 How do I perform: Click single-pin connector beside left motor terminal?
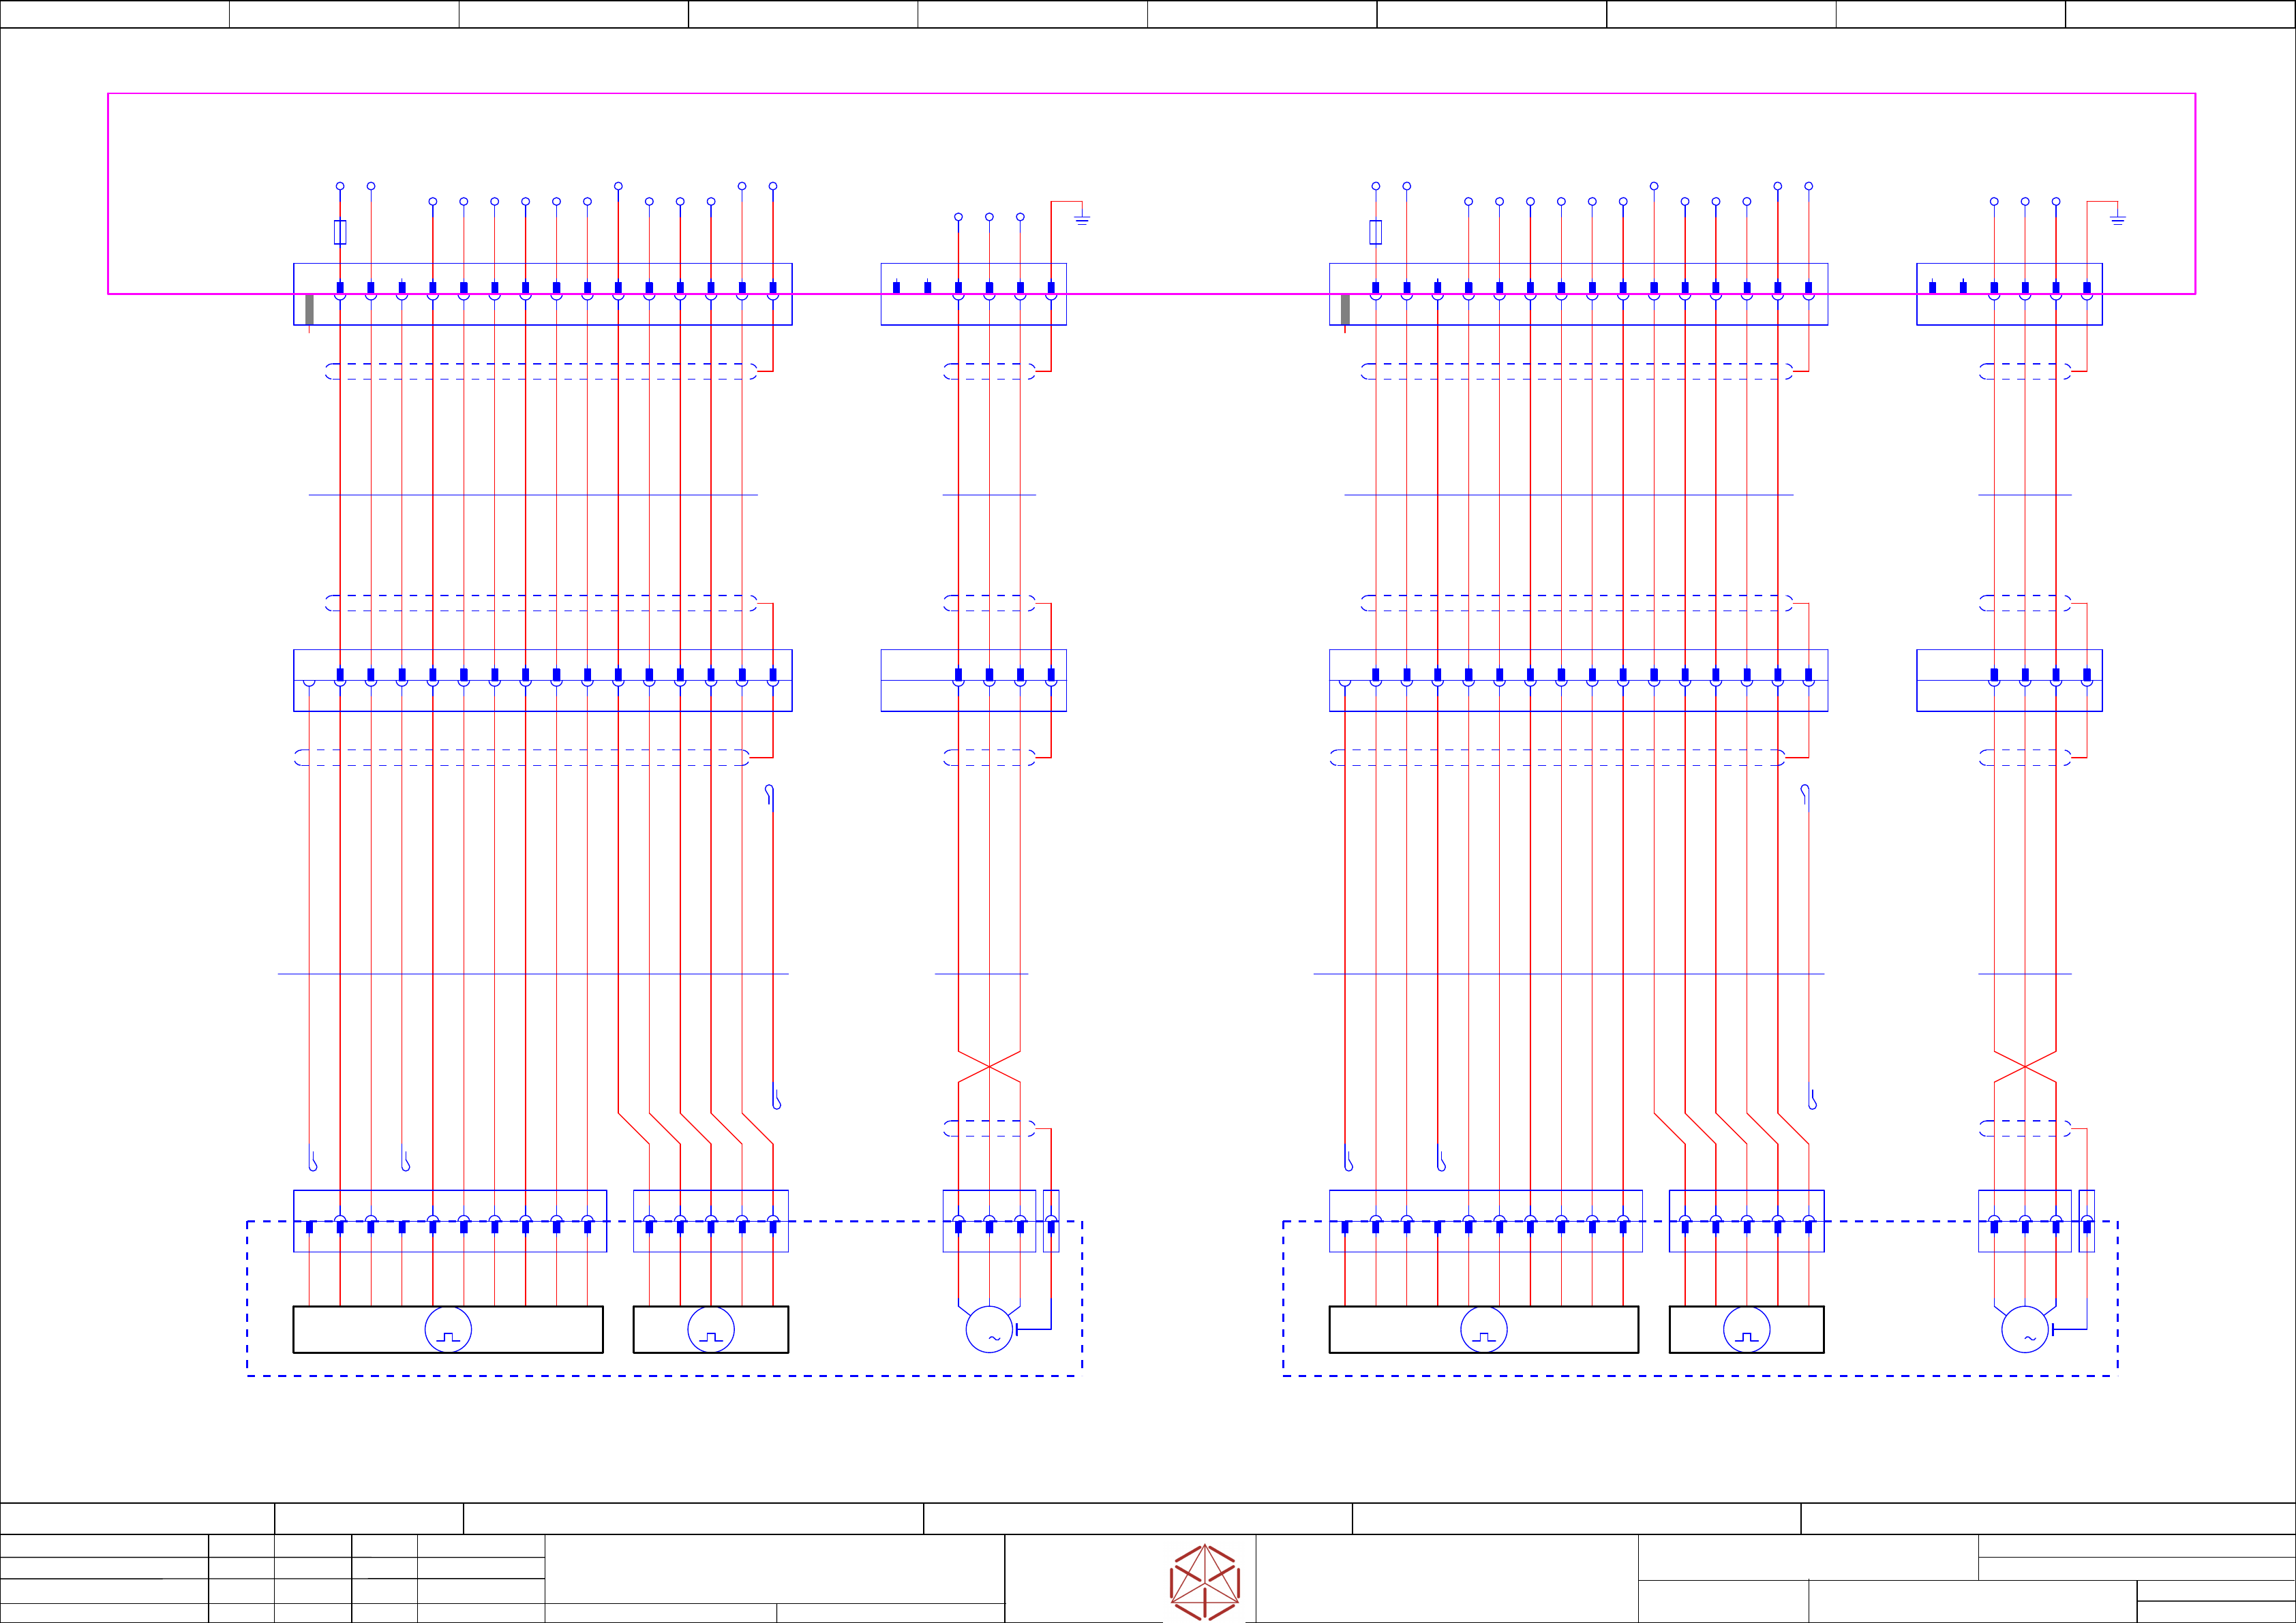coord(1051,1221)
